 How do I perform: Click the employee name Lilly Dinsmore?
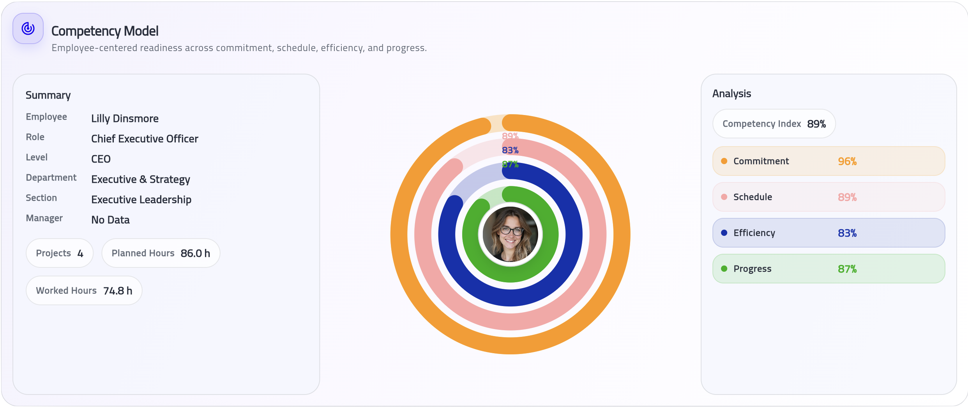click(x=125, y=119)
